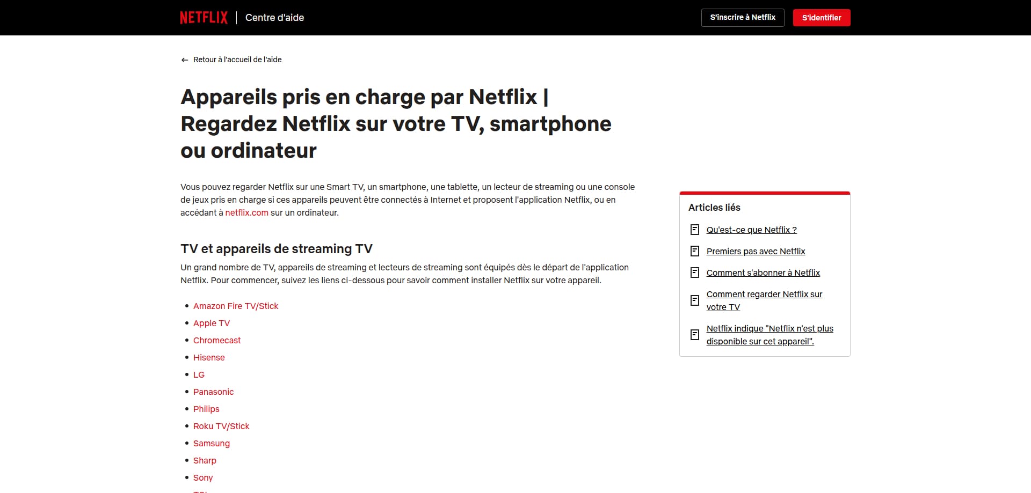Select the Sony link
Image resolution: width=1031 pixels, height=493 pixels.
click(203, 477)
